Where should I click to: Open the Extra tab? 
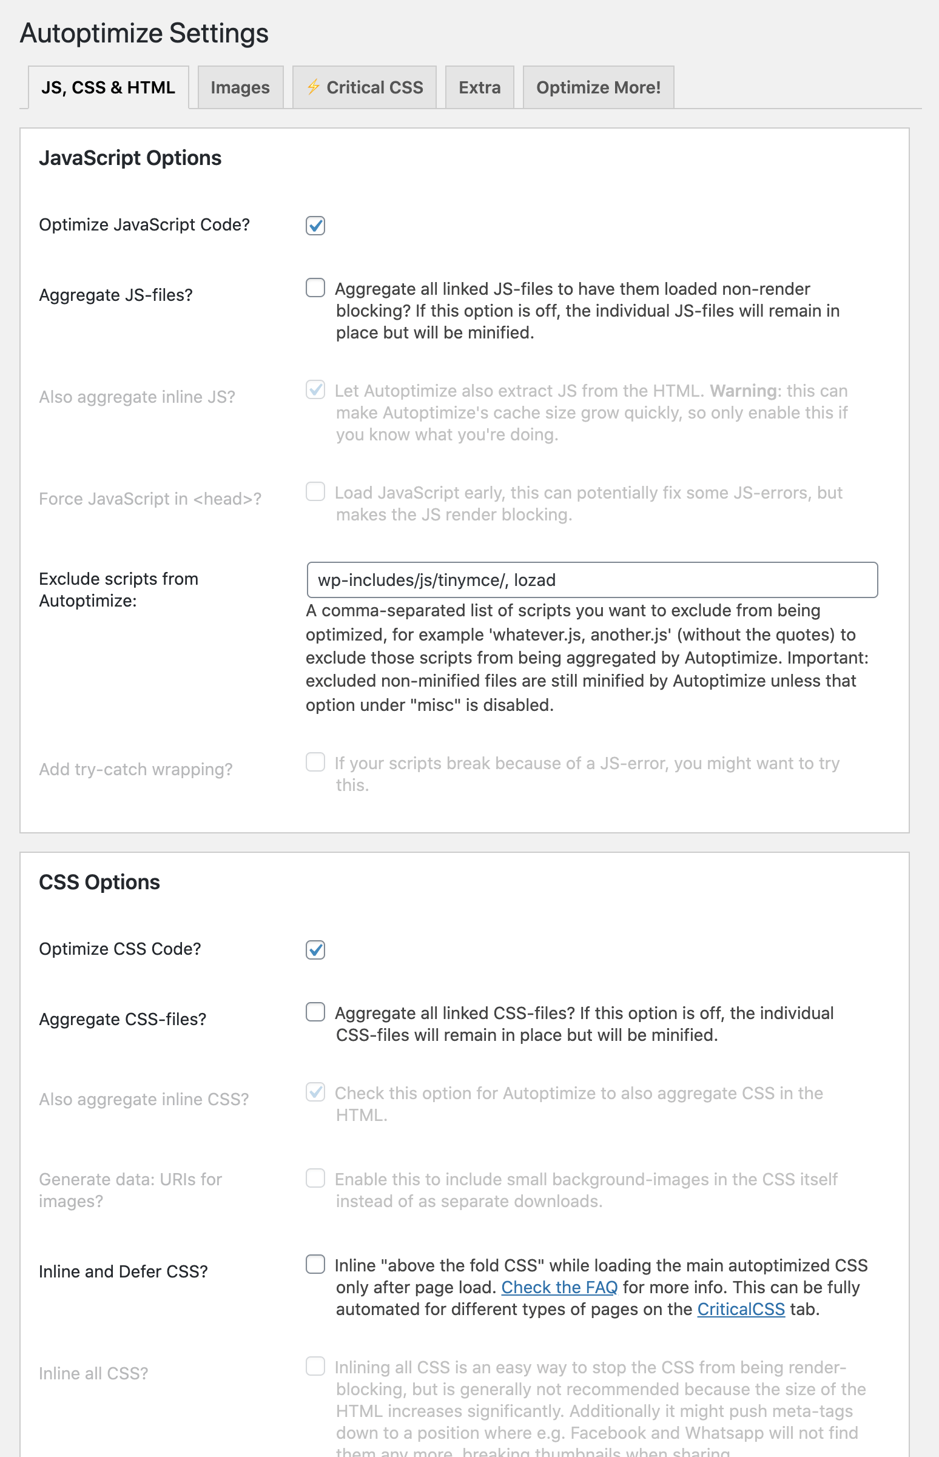pos(479,87)
